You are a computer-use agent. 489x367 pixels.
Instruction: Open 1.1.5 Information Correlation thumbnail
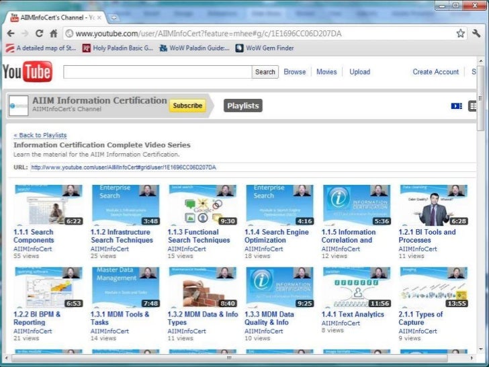357,205
